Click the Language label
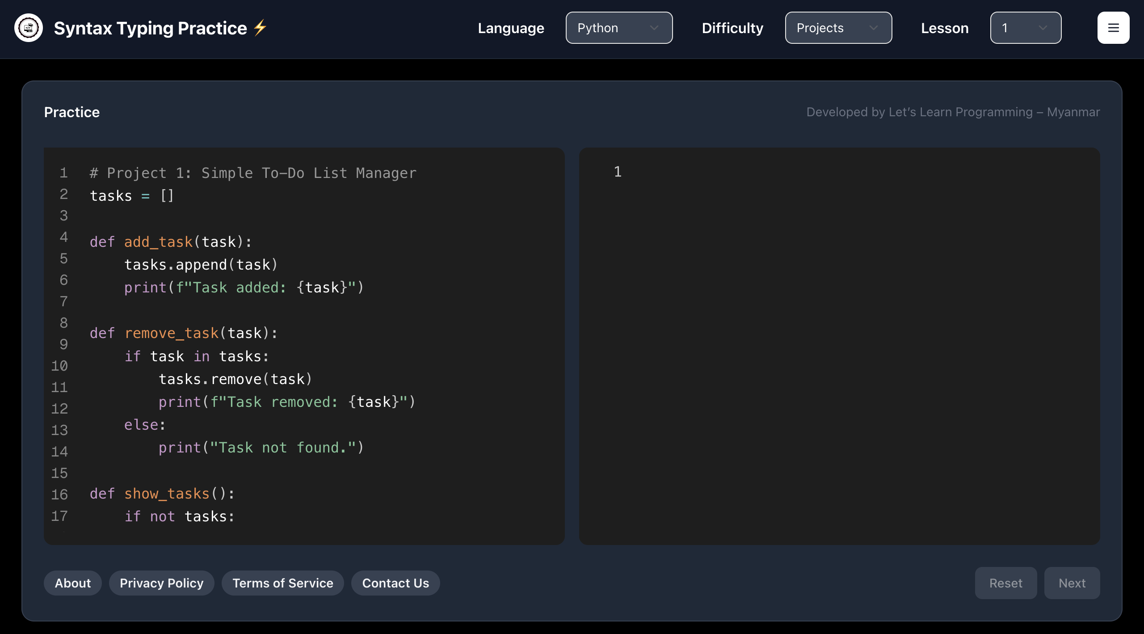Screen dimensions: 1144x634 [511, 28]
